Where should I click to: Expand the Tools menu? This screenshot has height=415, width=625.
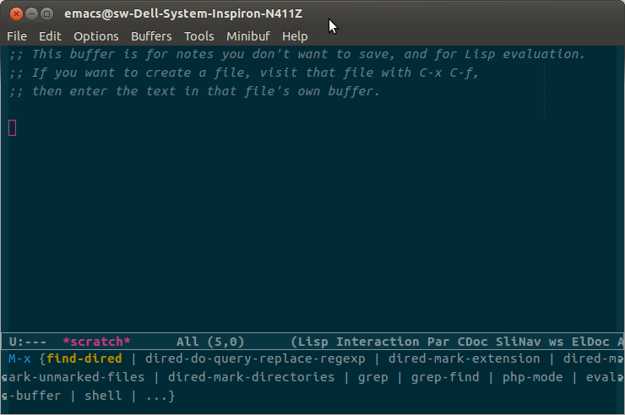coord(199,36)
